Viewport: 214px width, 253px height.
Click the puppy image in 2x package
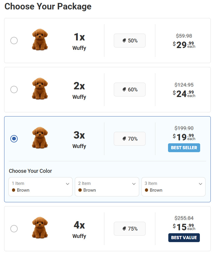click(x=40, y=88)
